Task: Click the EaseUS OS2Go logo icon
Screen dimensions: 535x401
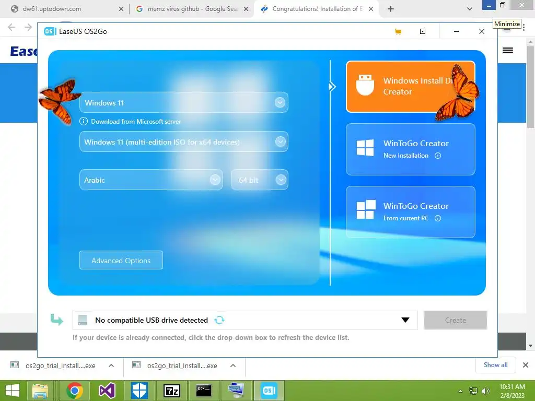Action: click(x=50, y=31)
